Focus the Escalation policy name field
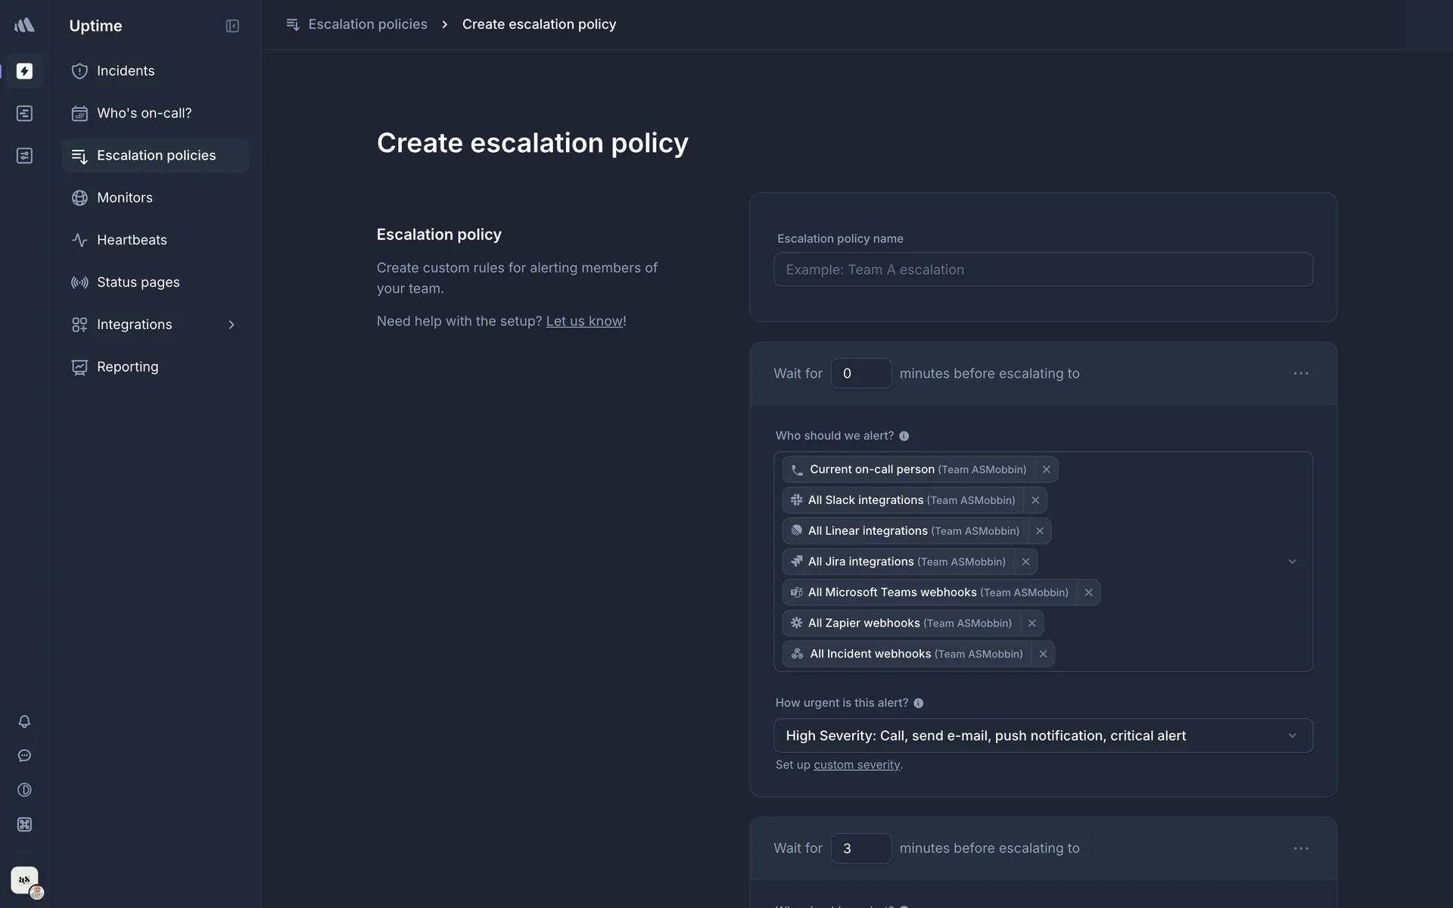 pyautogui.click(x=1042, y=269)
